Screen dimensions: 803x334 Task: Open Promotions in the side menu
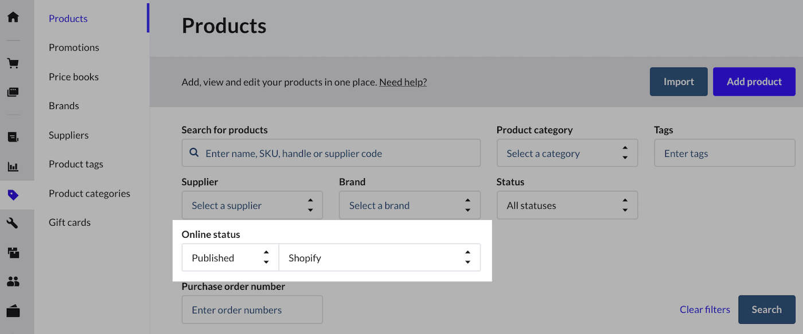click(74, 48)
